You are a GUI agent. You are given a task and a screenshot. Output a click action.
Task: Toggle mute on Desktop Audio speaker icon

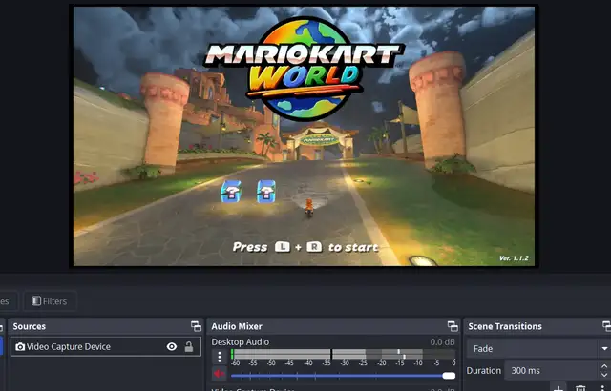click(x=219, y=374)
